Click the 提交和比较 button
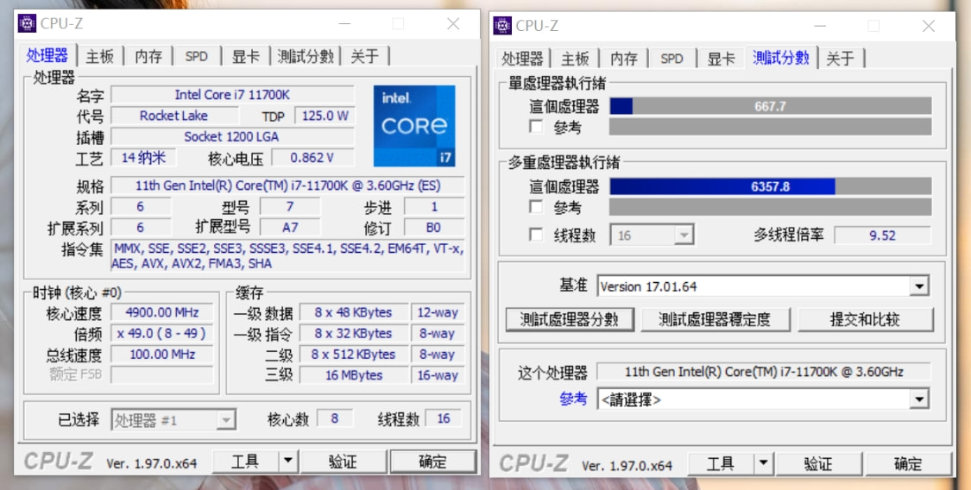The image size is (971, 490). click(x=865, y=320)
